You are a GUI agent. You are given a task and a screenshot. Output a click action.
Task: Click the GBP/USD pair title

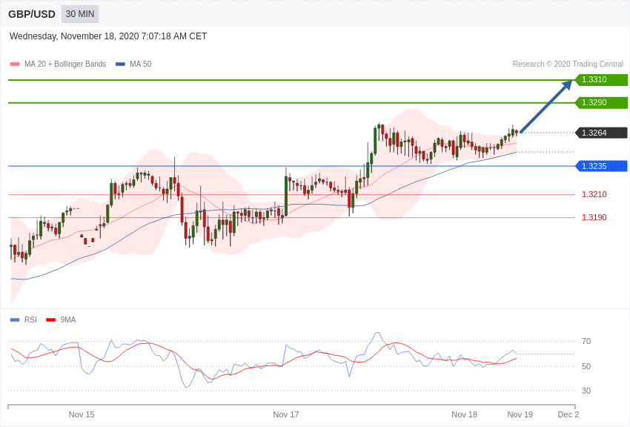click(32, 14)
